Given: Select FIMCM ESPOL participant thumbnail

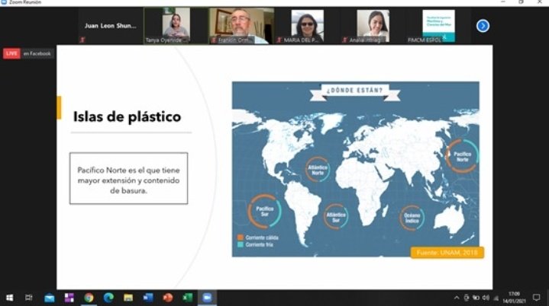Looking at the screenshot, I should (438, 26).
